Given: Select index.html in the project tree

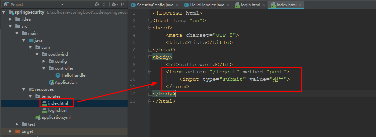Looking at the screenshot, I should [58, 103].
